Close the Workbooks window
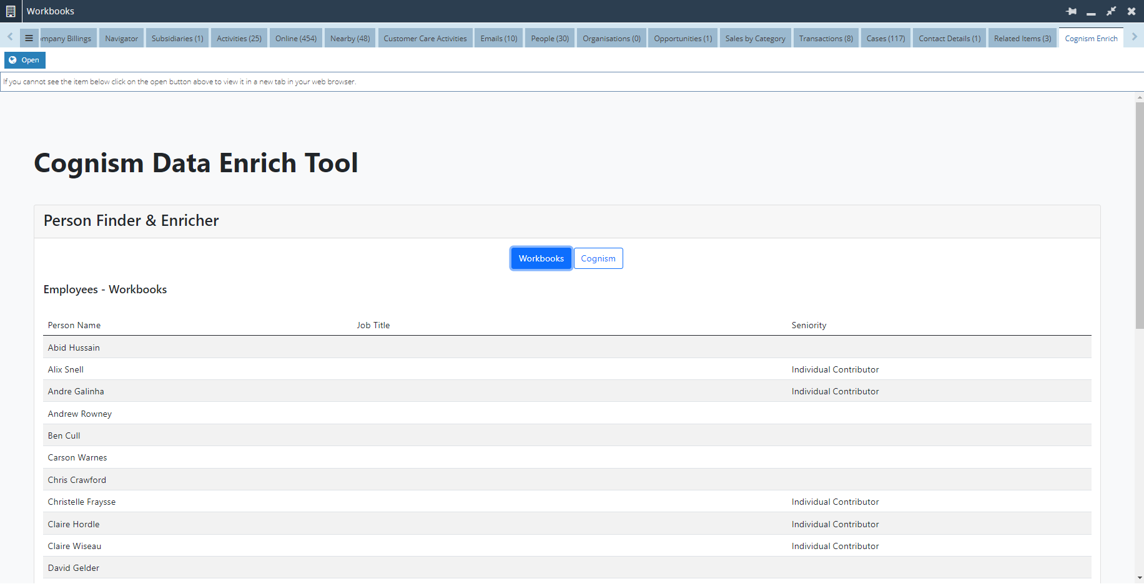Image resolution: width=1144 pixels, height=584 pixels. [x=1131, y=11]
